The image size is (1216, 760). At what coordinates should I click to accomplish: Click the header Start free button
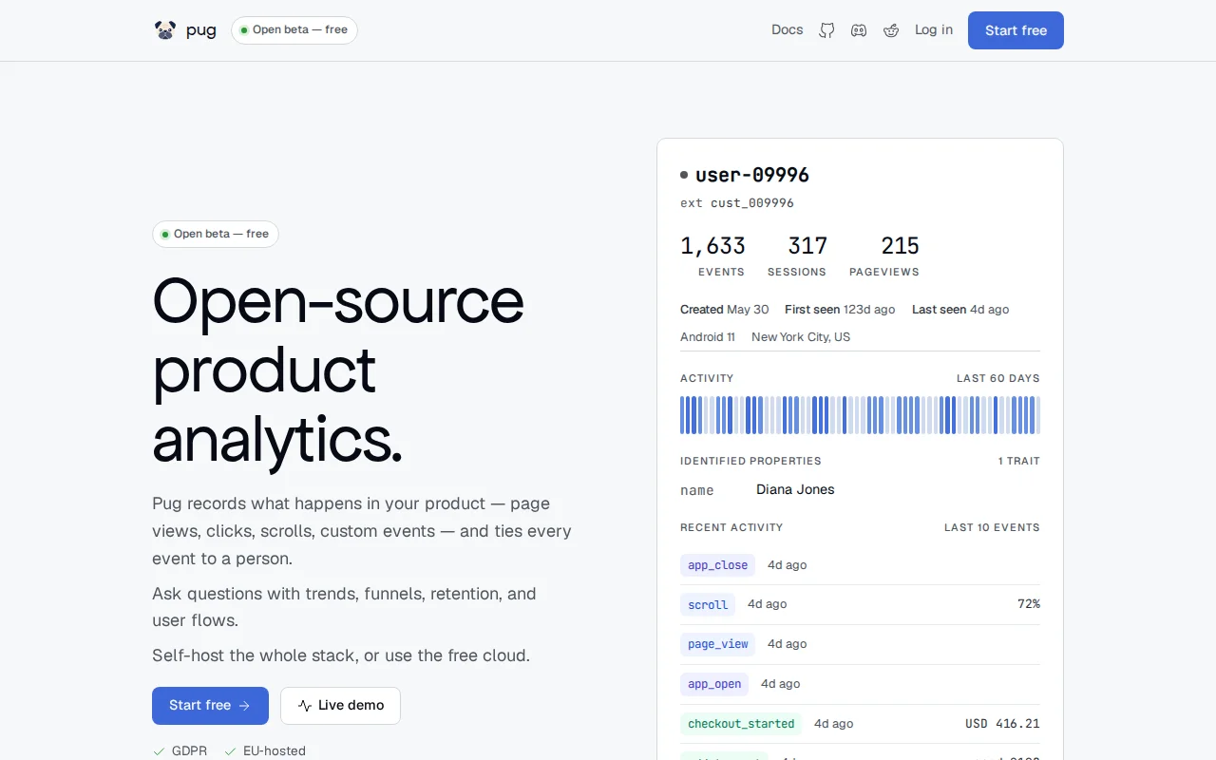[1016, 30]
